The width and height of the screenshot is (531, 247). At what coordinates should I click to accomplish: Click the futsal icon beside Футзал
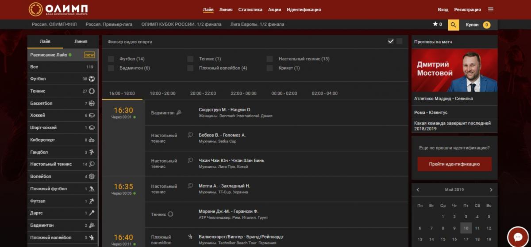point(92,201)
